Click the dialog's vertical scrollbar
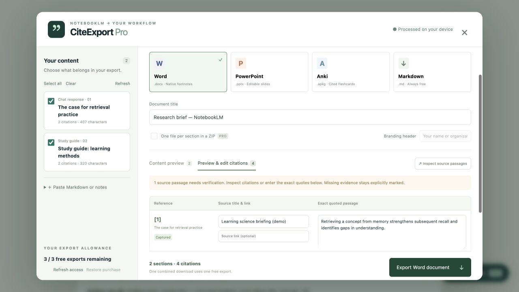This screenshot has height=292, width=519. point(480,144)
